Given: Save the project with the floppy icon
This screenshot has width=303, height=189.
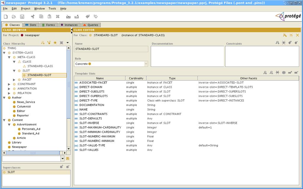Looking at the screenshot, I should pos(22,17).
